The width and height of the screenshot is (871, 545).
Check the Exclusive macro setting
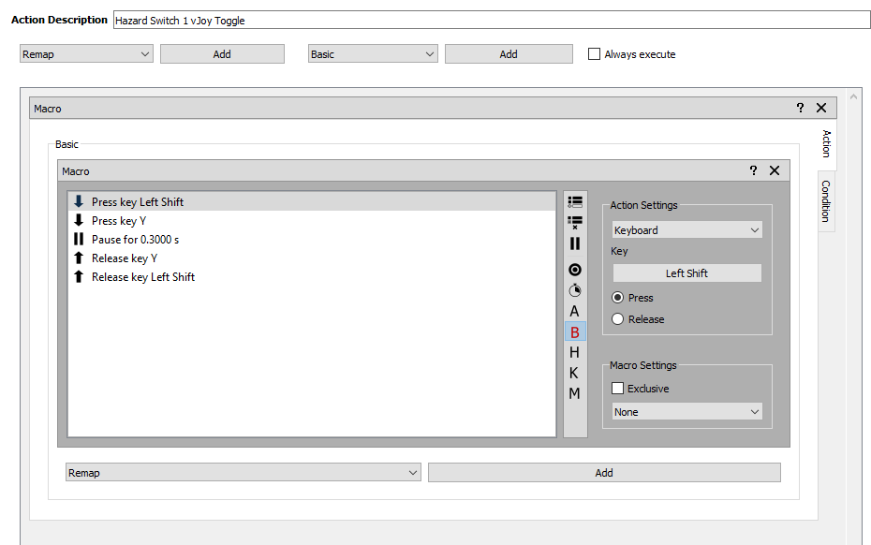[x=618, y=389]
